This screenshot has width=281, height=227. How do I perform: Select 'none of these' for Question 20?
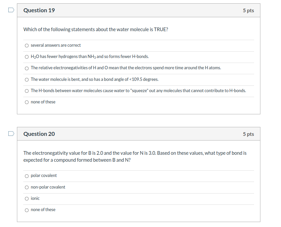pos(27,209)
